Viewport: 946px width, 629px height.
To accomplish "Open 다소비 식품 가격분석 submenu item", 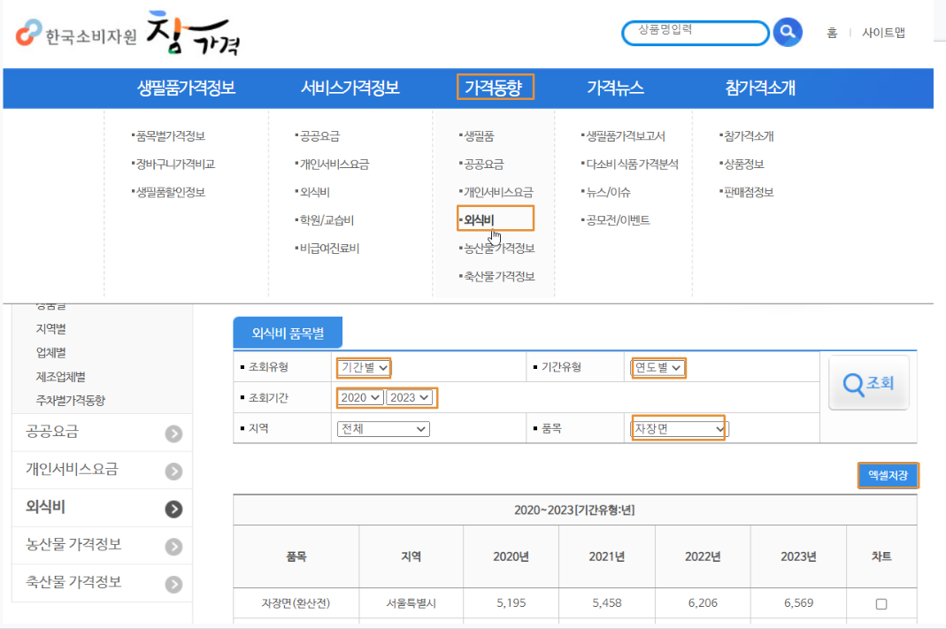I will coord(632,164).
